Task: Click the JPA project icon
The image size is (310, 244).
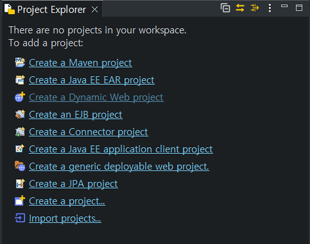Action: (x=20, y=183)
